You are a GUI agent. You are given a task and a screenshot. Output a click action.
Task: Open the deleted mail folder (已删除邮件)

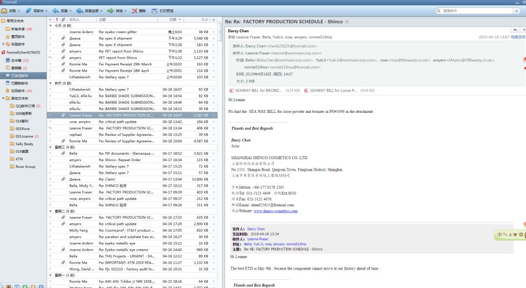[x=17, y=83]
